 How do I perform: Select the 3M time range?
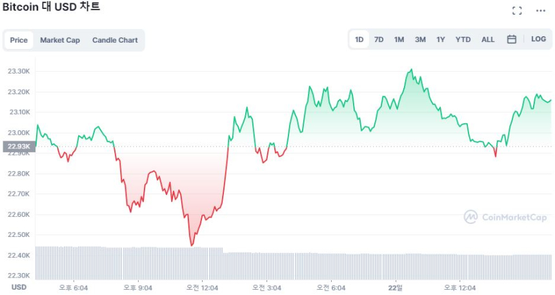(420, 39)
